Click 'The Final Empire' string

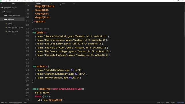pyautogui.click(x=54, y=40)
